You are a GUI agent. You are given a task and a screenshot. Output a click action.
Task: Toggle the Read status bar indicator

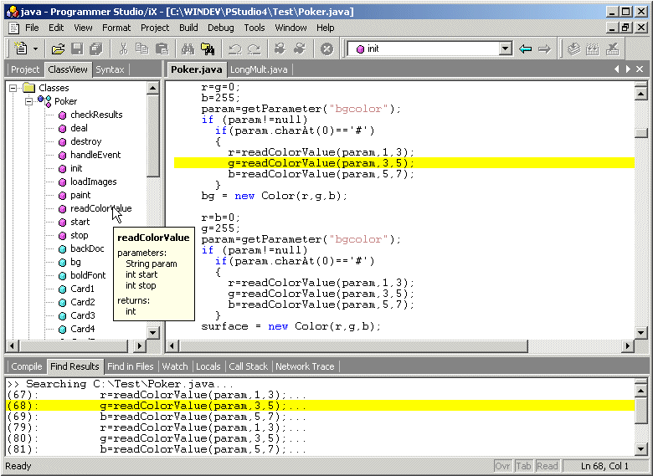click(x=547, y=466)
